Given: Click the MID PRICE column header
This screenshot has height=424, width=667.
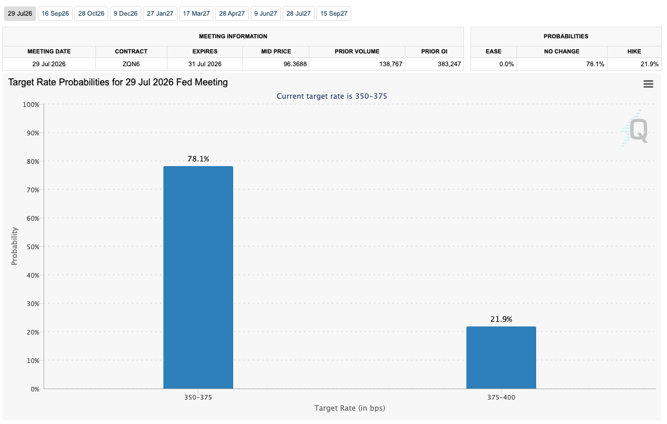Looking at the screenshot, I should point(276,52).
